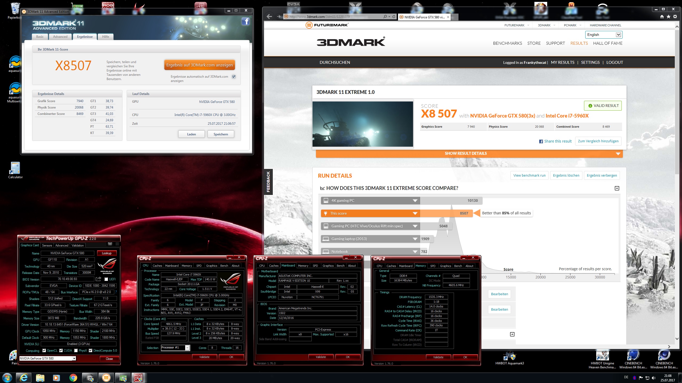
Task: Open the English language dropdown
Action: (x=604, y=35)
